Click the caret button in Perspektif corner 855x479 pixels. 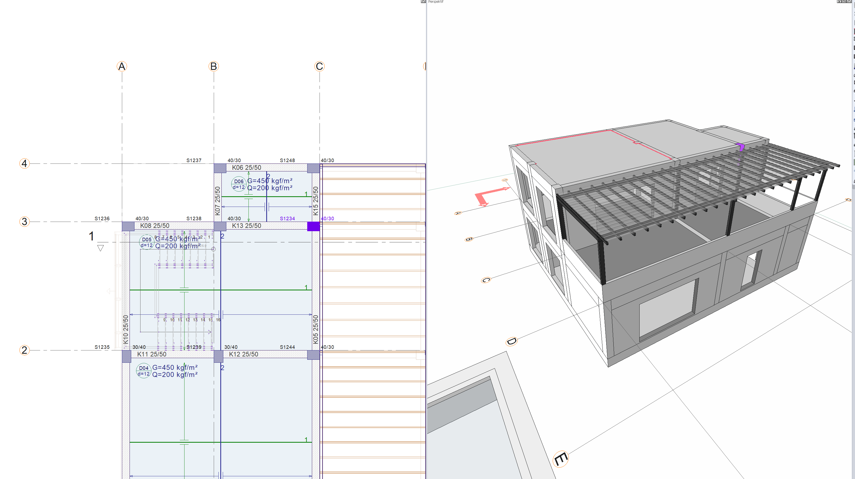(849, 1)
